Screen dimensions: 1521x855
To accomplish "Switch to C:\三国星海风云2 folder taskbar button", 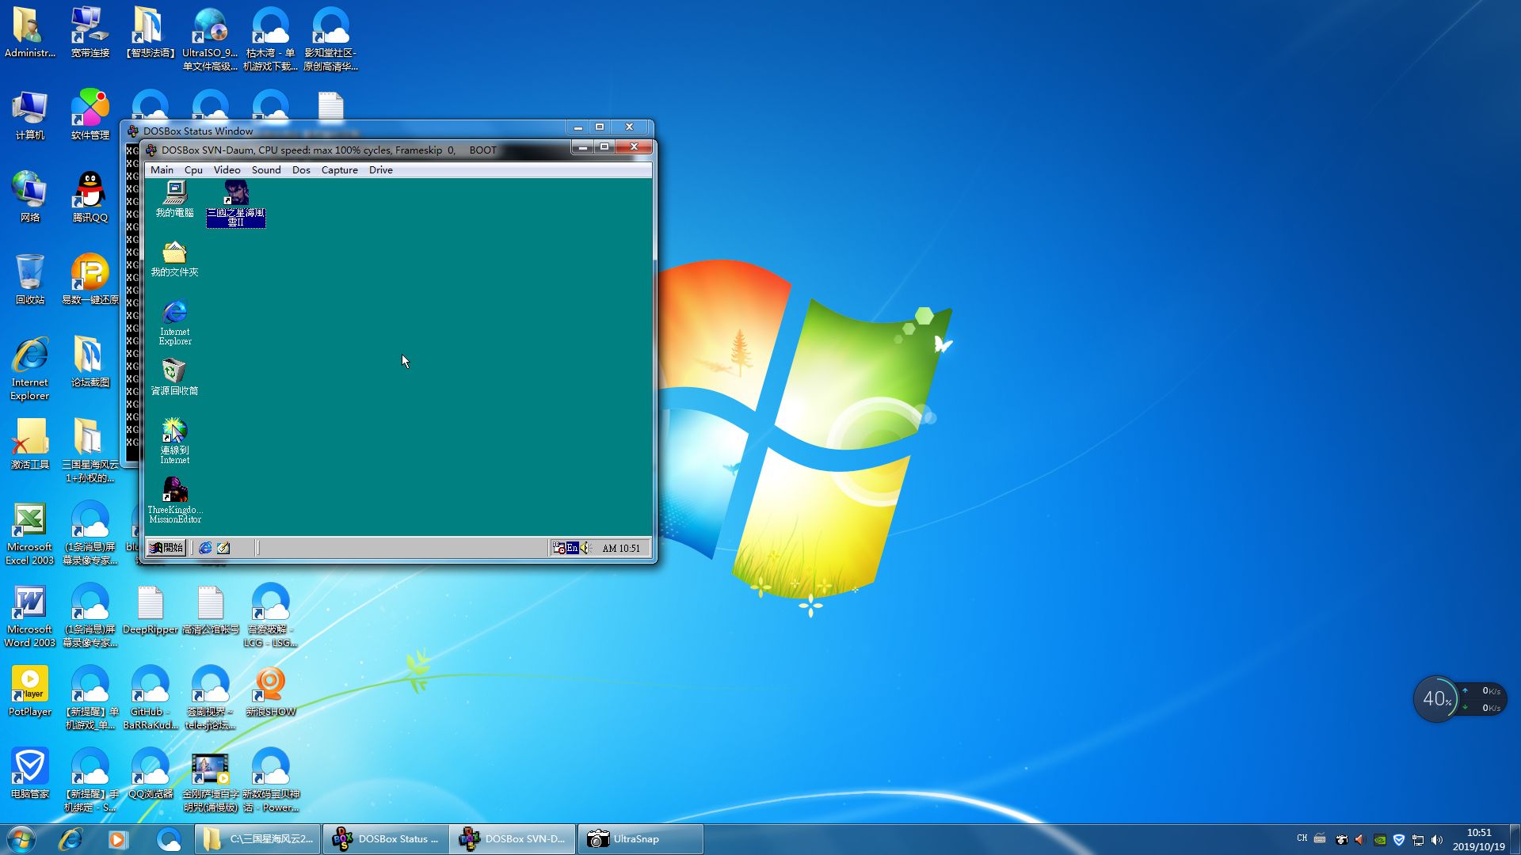I will [259, 839].
